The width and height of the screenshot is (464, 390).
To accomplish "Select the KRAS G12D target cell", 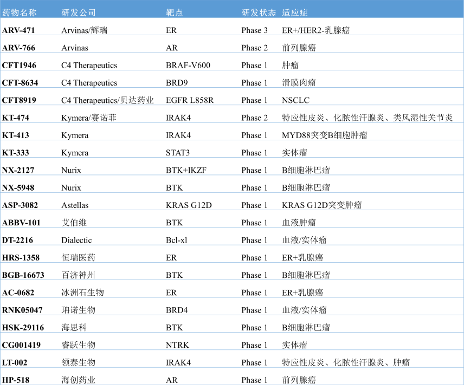I will tap(189, 205).
